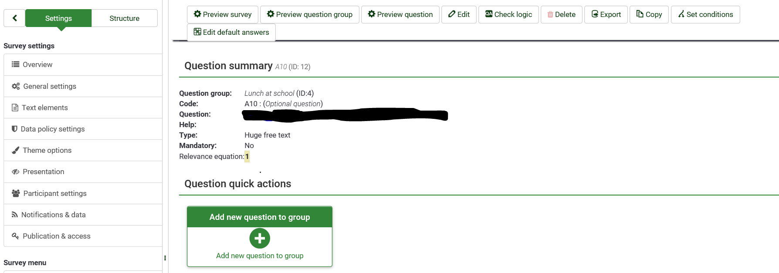
Task: Open Participant settings
Action: point(83,193)
